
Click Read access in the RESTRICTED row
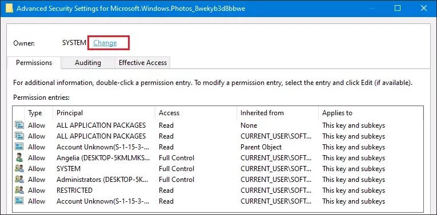pos(166,190)
